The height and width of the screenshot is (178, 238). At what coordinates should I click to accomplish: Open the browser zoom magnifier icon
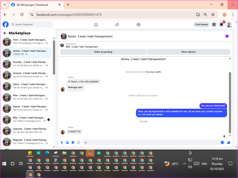point(205,15)
